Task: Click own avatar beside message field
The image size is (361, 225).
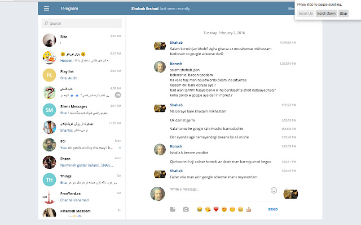Action: pyautogui.click(x=158, y=193)
